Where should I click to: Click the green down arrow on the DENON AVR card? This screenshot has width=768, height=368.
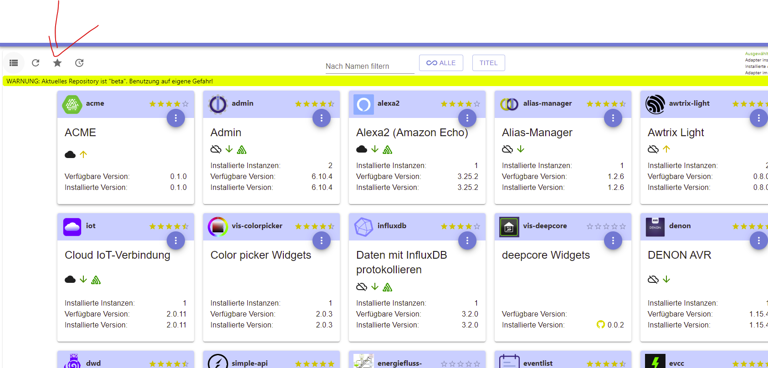tap(666, 280)
